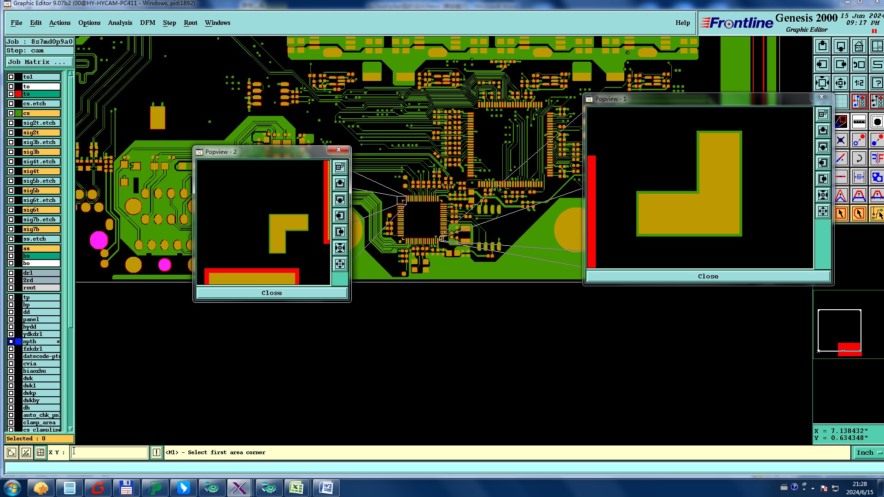884x497 pixels.
Task: Toggle the cs layer checkbox
Action: [x=11, y=113]
